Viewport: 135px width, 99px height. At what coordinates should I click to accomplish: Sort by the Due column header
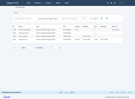tap(95, 26)
